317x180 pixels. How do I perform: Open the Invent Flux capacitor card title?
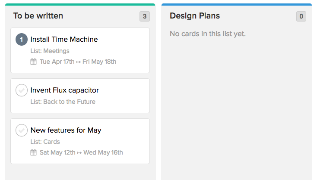point(64,90)
